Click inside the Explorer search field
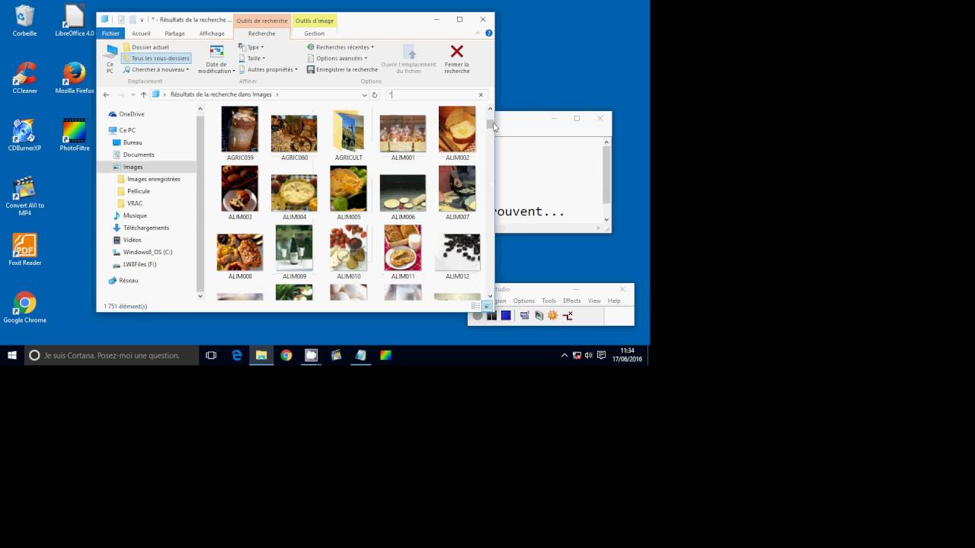This screenshot has width=975, height=548. tap(431, 95)
